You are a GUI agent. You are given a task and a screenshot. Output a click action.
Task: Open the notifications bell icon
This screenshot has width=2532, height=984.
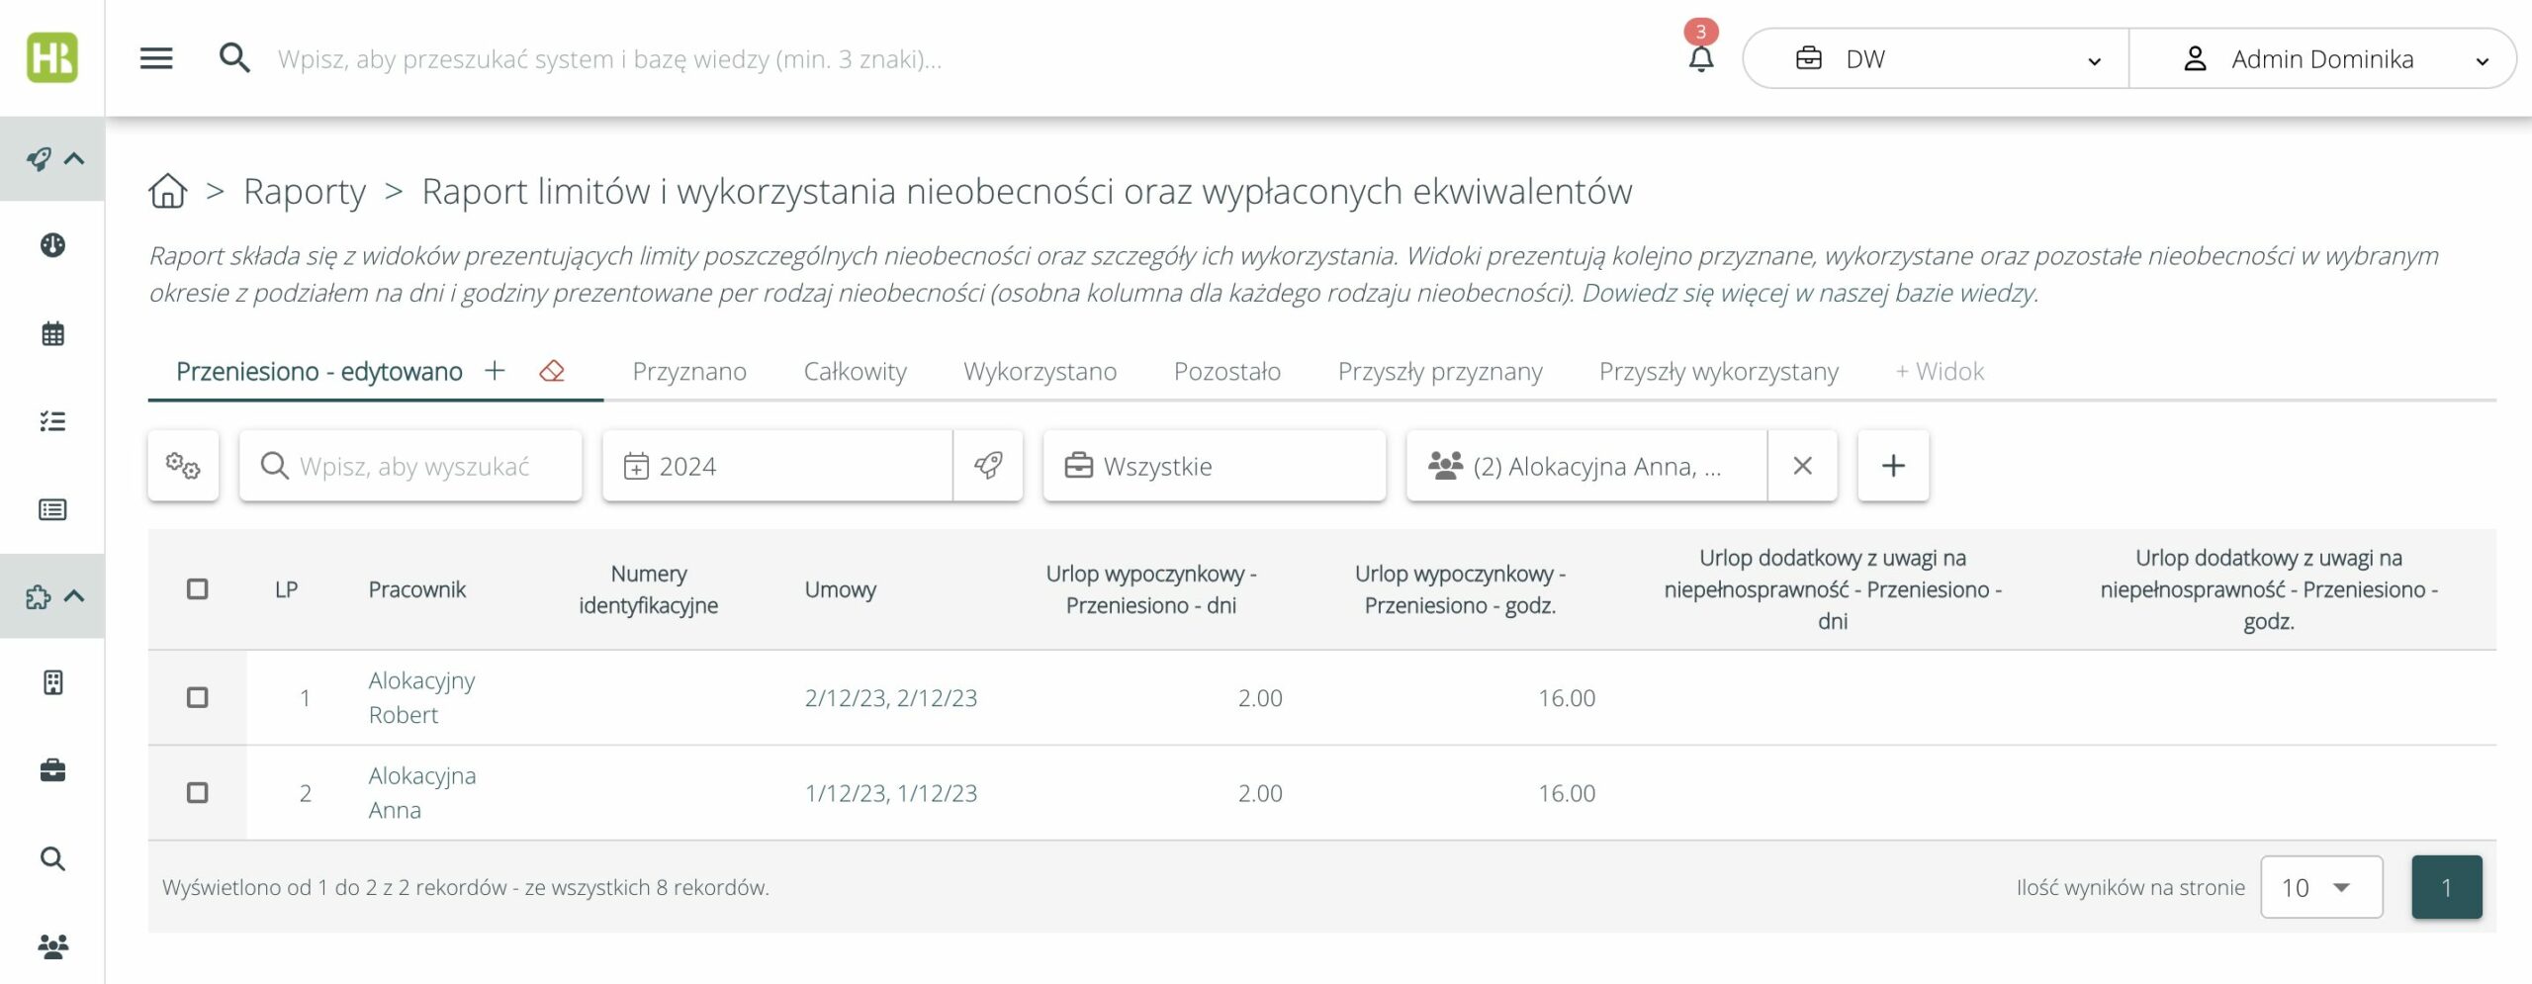pos(1700,59)
